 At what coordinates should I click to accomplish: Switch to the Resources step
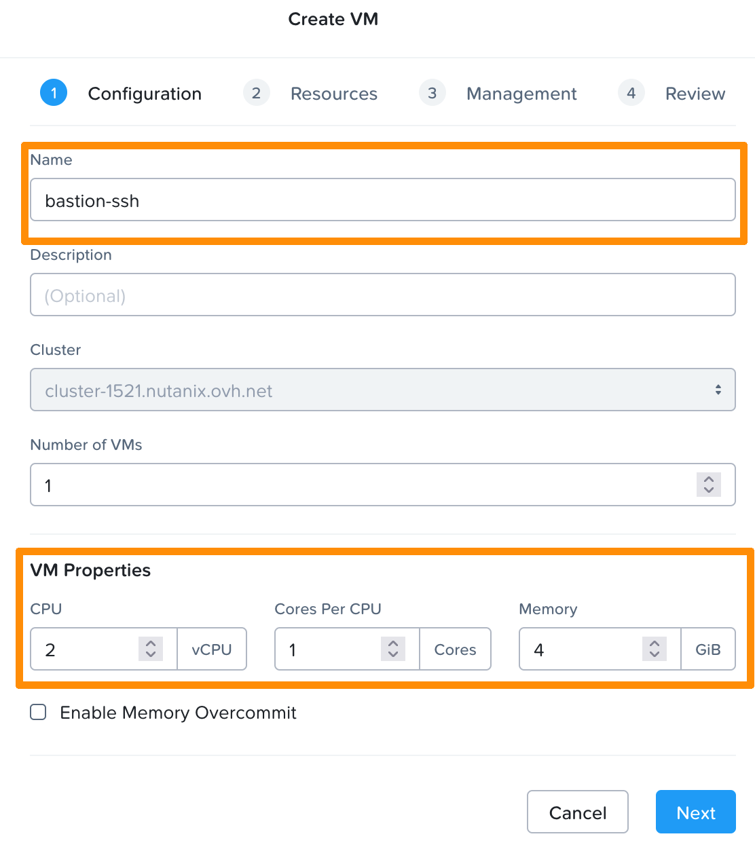334,94
